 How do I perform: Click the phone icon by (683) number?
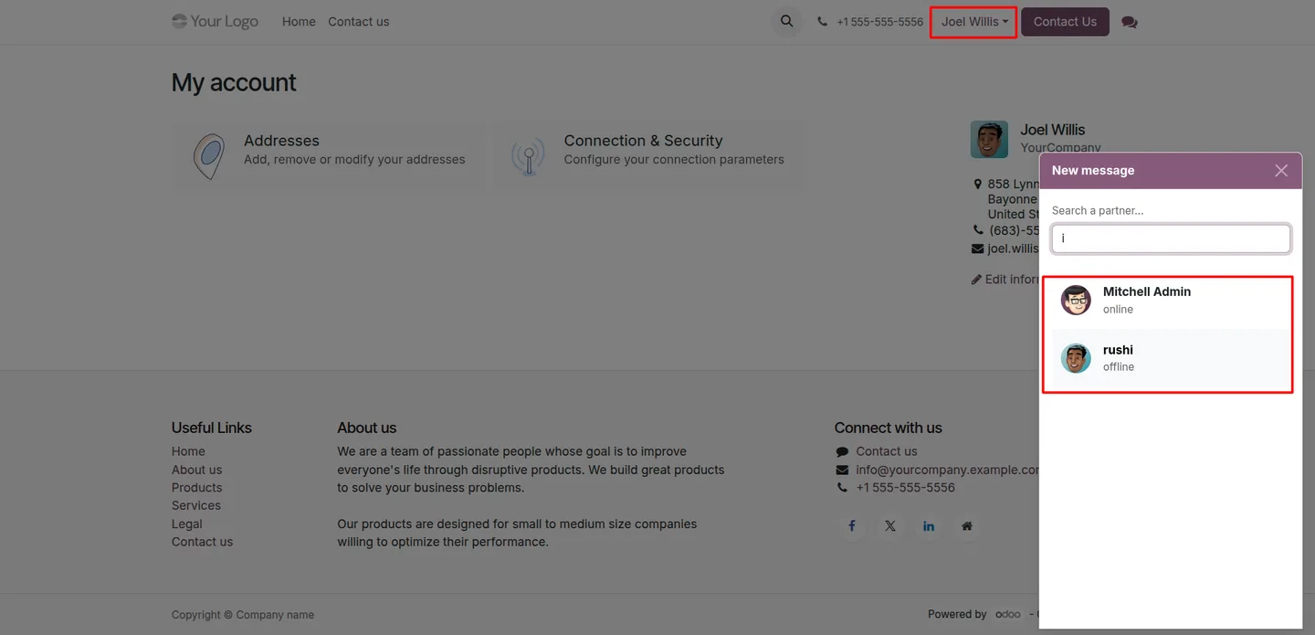pyautogui.click(x=978, y=230)
